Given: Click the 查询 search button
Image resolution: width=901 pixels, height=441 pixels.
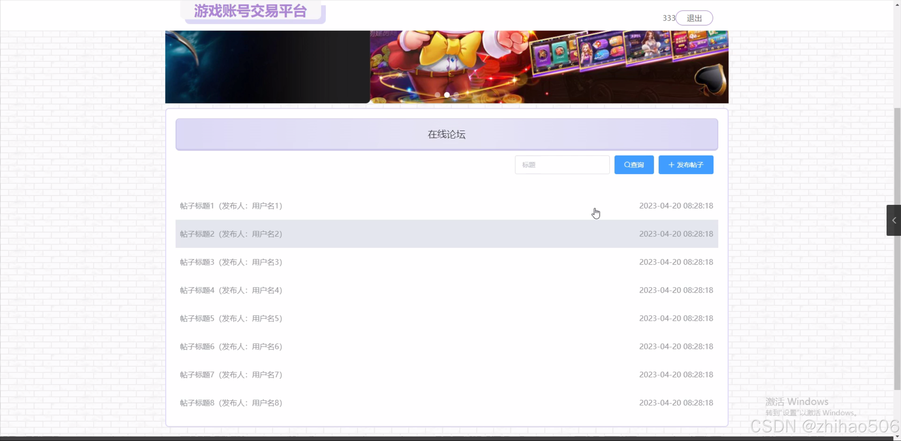Looking at the screenshot, I should 634,165.
